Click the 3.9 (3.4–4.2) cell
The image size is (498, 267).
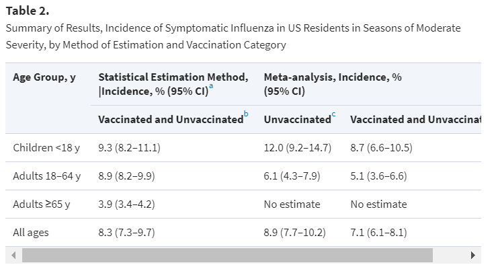(126, 204)
